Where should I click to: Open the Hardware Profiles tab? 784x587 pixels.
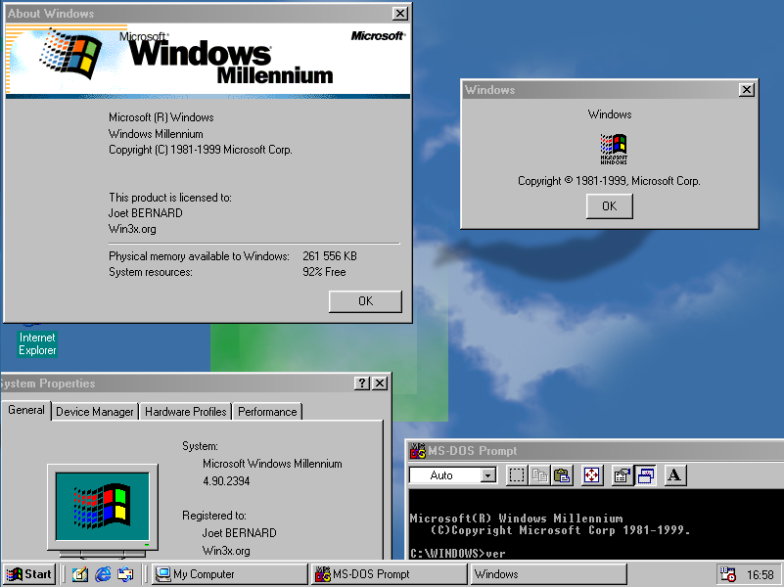(186, 412)
